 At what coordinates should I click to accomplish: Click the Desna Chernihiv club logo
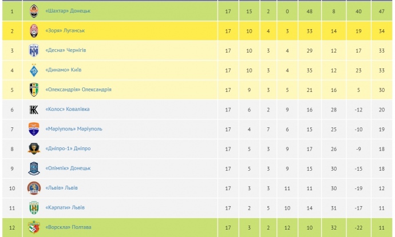click(34, 51)
